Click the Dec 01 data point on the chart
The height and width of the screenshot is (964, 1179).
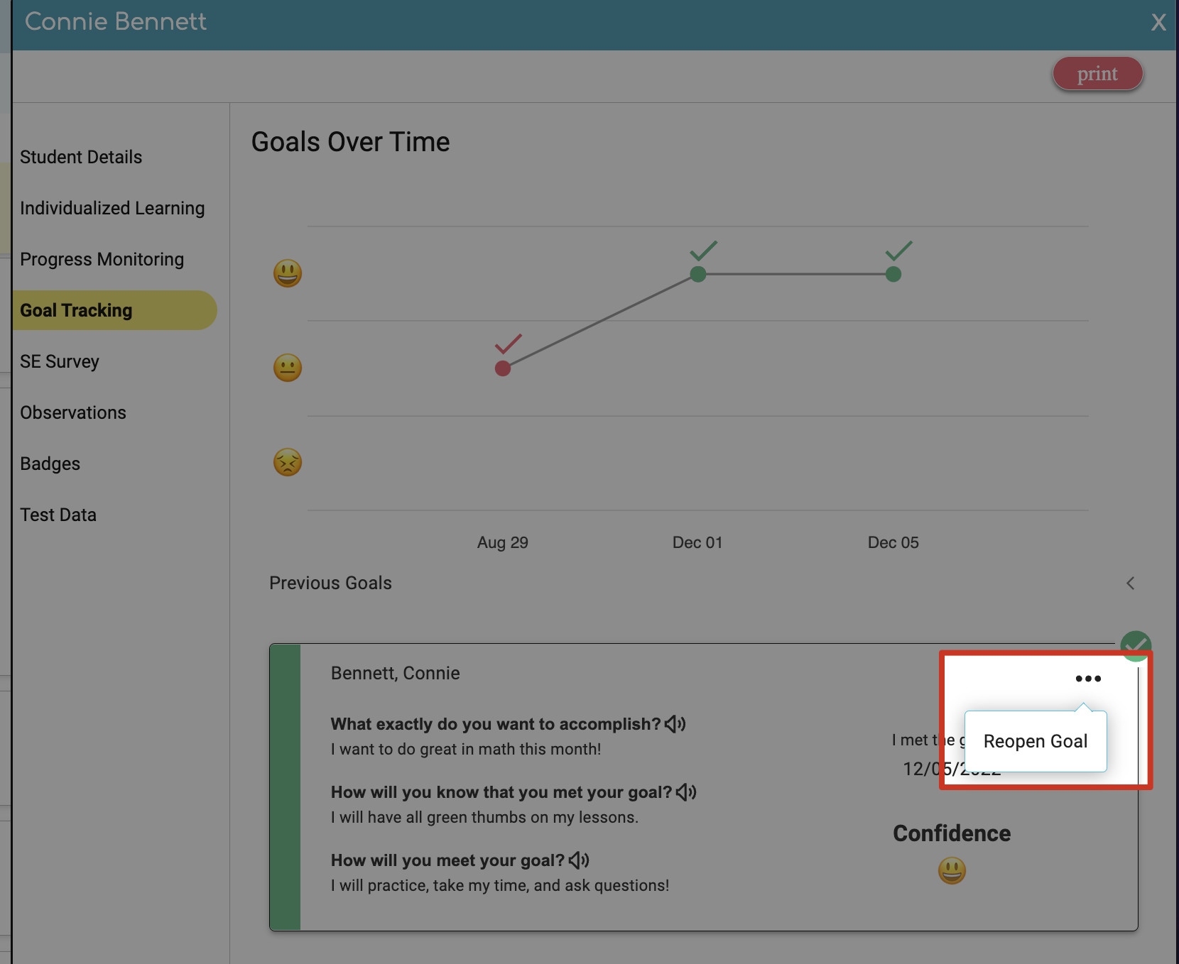click(x=697, y=273)
